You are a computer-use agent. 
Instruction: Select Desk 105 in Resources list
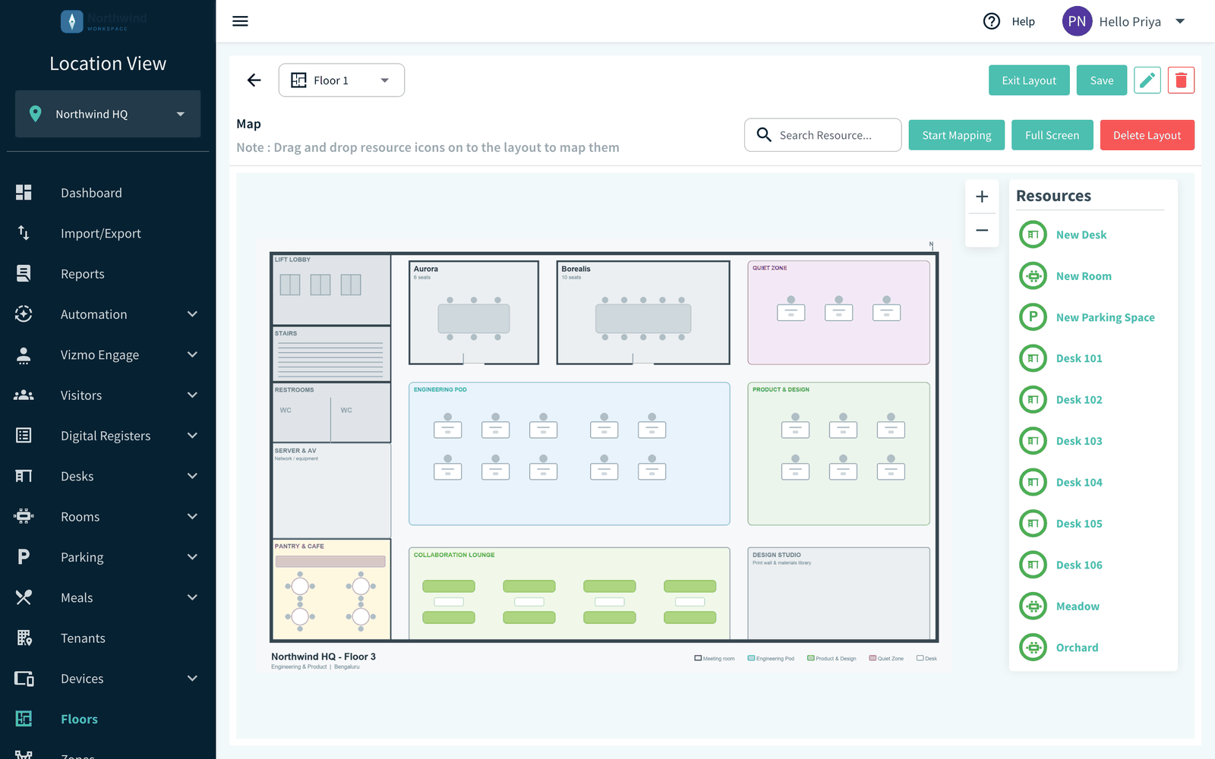(x=1078, y=524)
